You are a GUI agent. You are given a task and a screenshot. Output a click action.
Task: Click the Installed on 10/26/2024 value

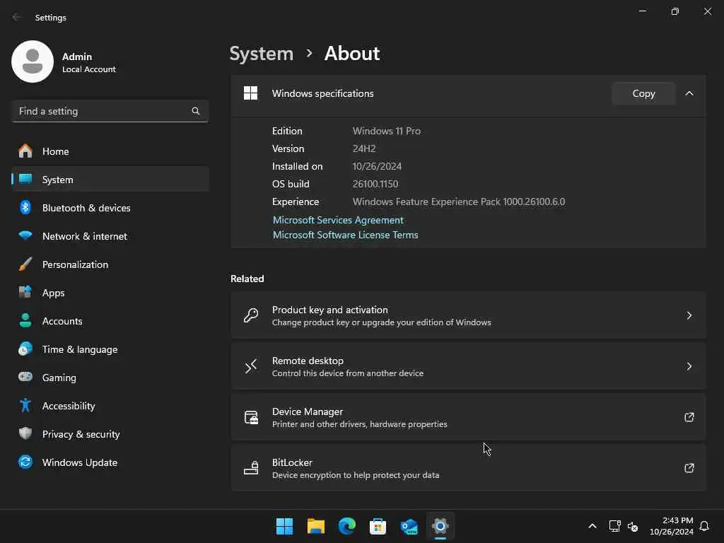coord(377,165)
